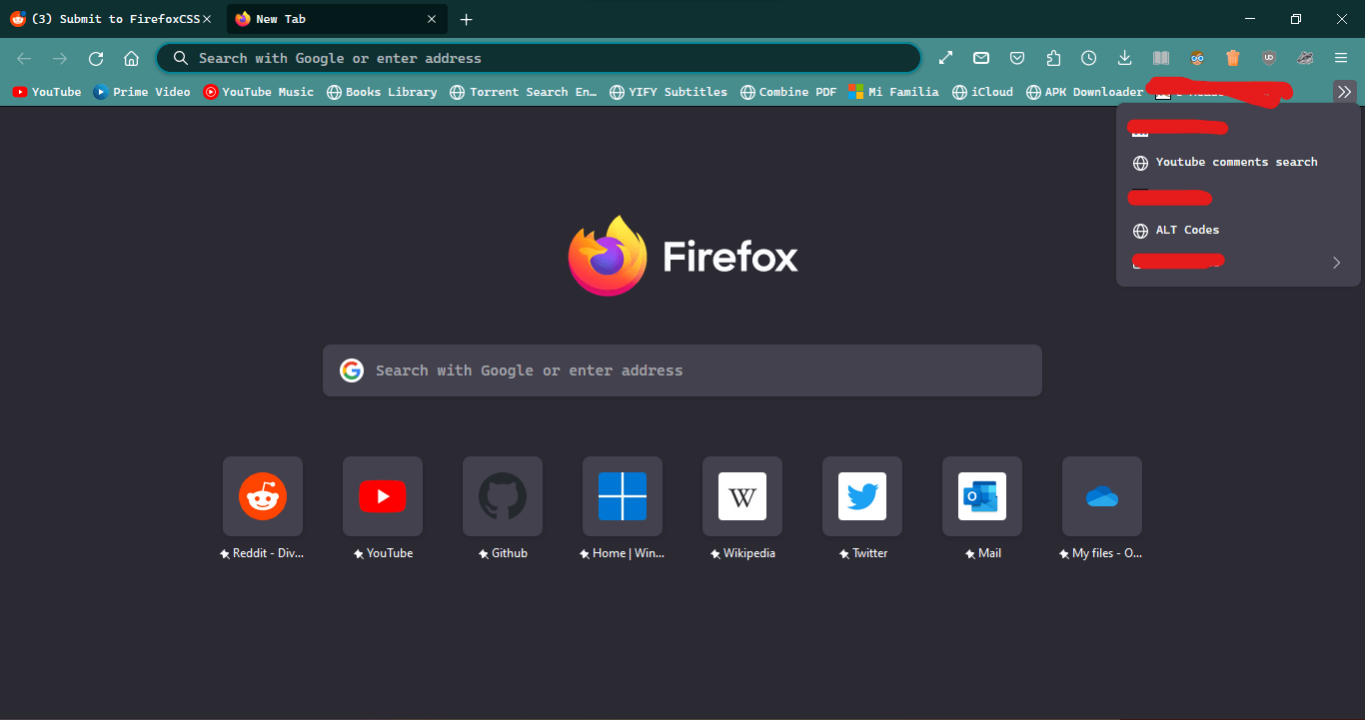Open the Extensions puzzle-piece icon
1365x720 pixels.
1053,58
